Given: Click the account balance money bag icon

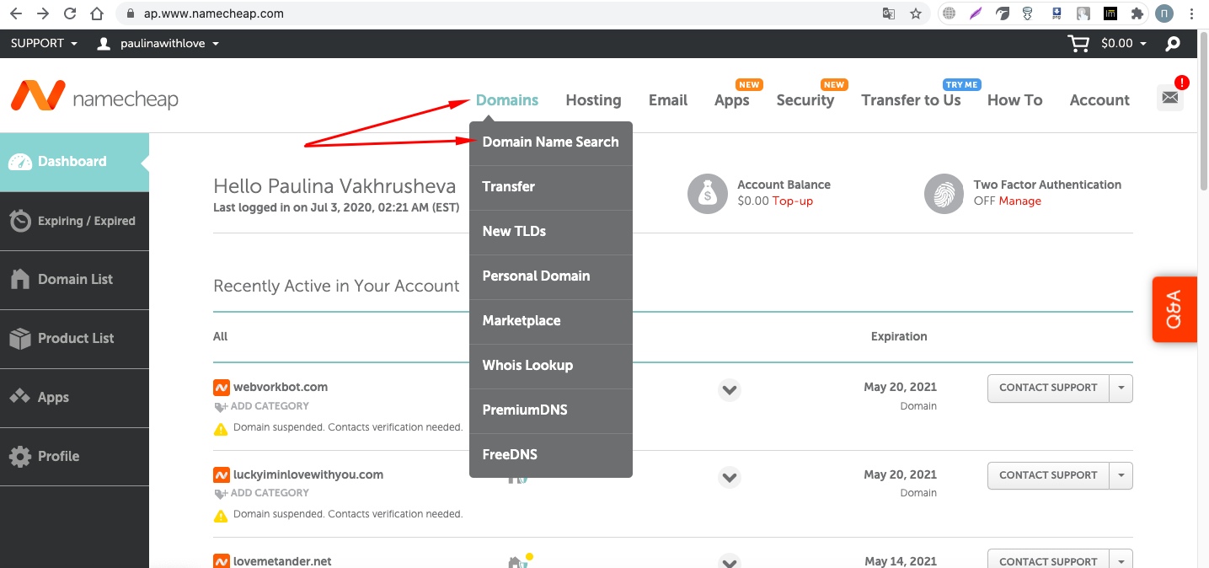Looking at the screenshot, I should point(708,194).
